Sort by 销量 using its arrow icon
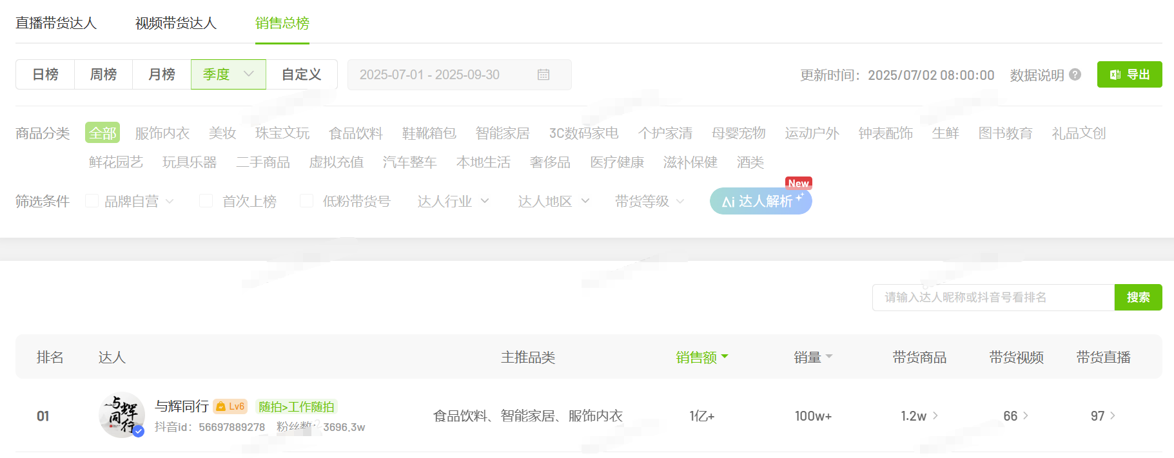Viewport: 1174px width, 458px height. pyautogui.click(x=829, y=356)
